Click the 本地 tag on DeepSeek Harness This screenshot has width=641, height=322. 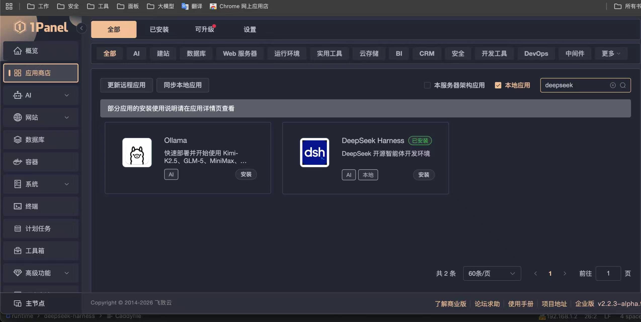368,175
